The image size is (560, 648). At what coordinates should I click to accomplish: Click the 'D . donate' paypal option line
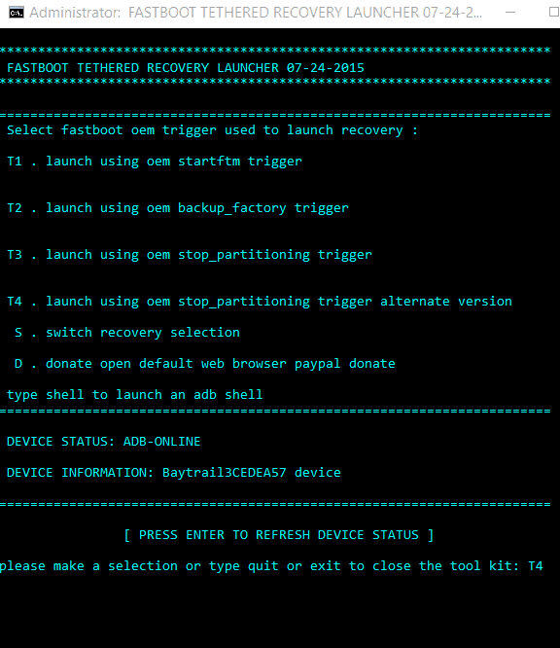coord(205,364)
